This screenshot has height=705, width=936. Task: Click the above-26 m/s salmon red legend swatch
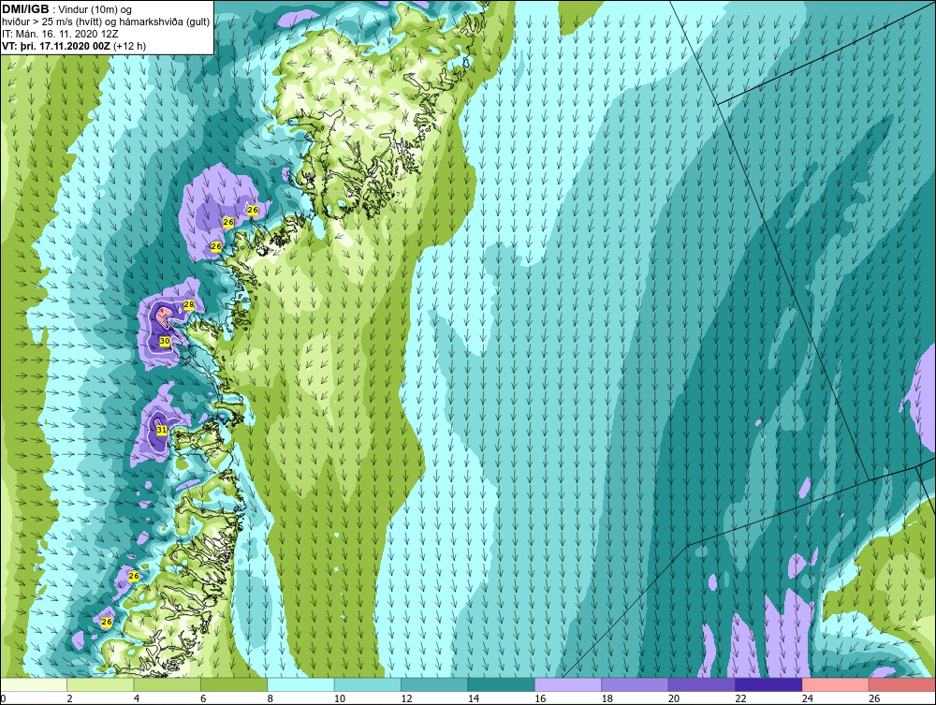coord(902,684)
